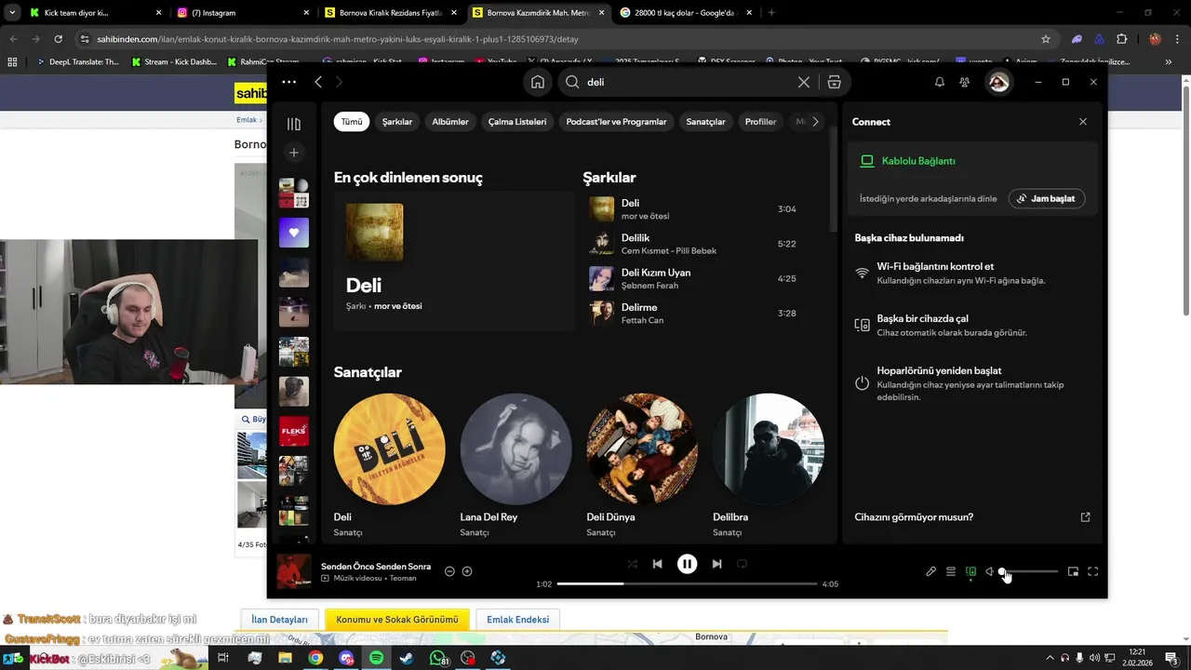
Task: Toggle shuffle in the Spotify player
Action: (x=633, y=564)
